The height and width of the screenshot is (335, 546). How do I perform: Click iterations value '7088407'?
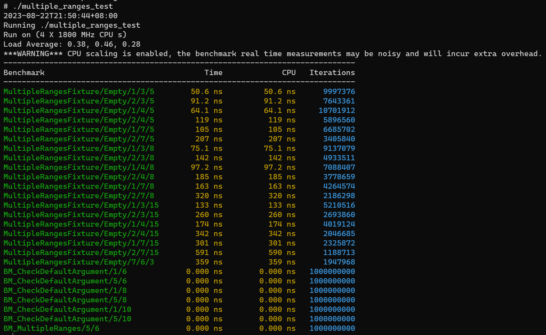339,167
